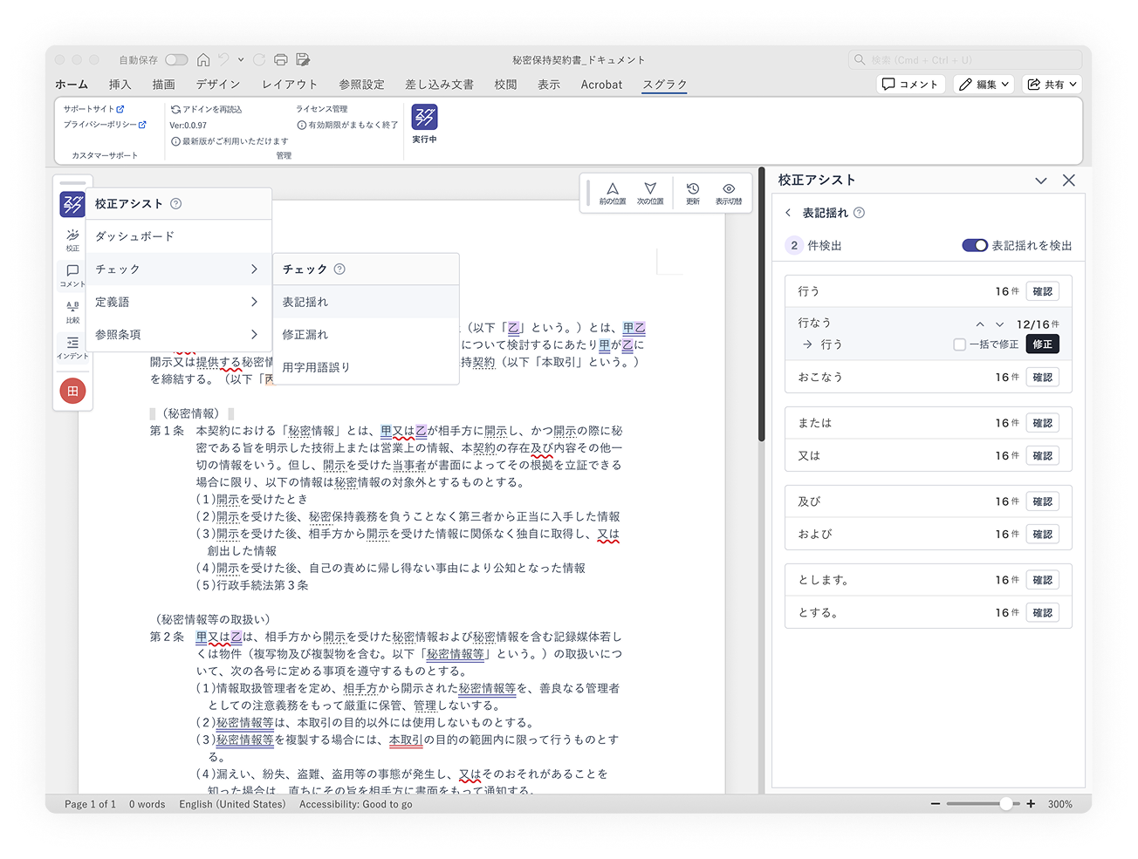Open the サポートサイト link
1138x859 pixels.
92,109
